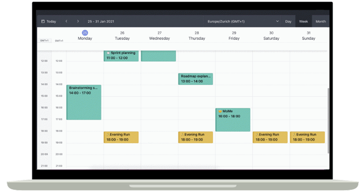Click the GMT+1 timezone label
The width and height of the screenshot is (364, 192).
click(44, 40)
